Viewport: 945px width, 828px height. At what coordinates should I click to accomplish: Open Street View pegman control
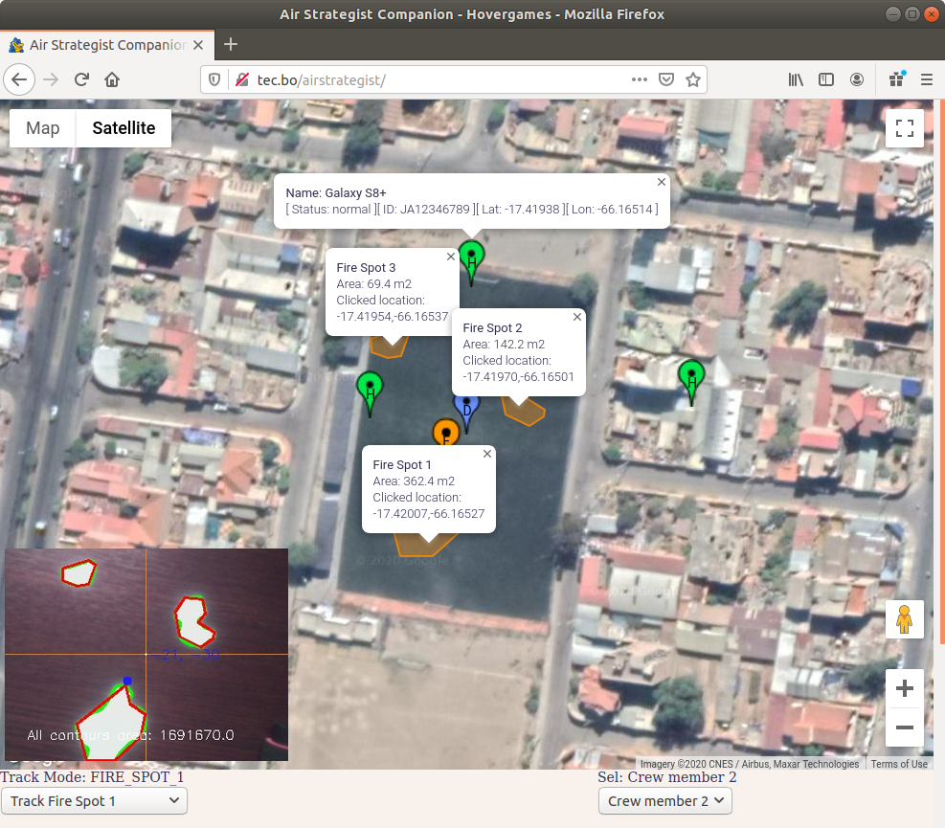(904, 619)
